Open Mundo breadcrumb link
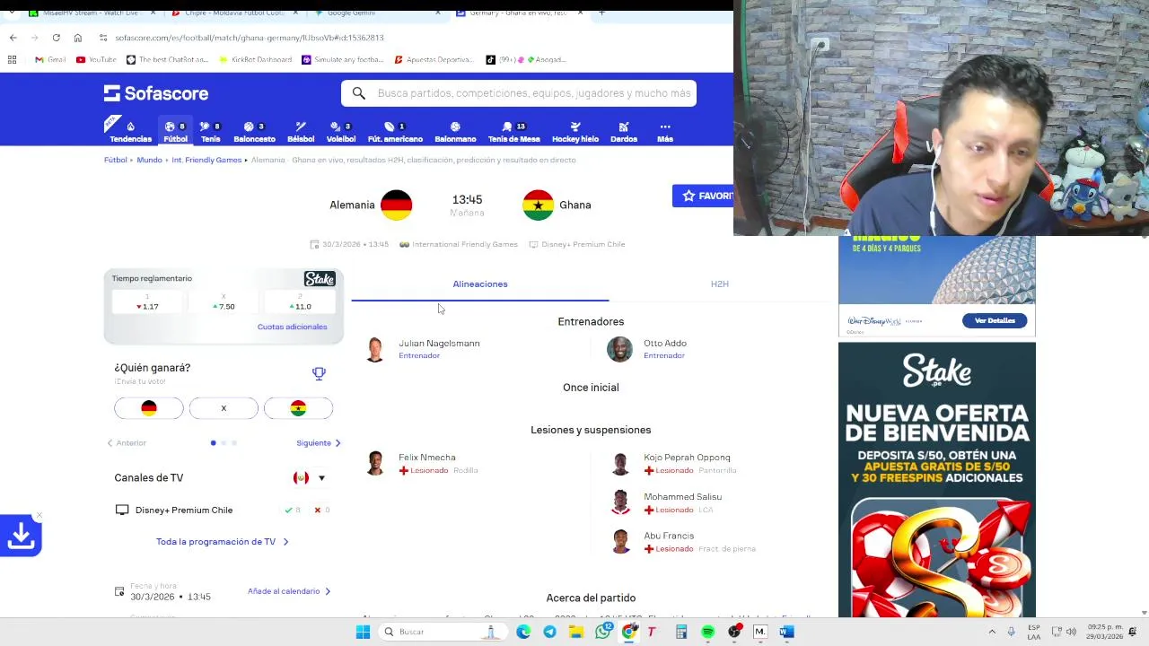 click(x=149, y=160)
